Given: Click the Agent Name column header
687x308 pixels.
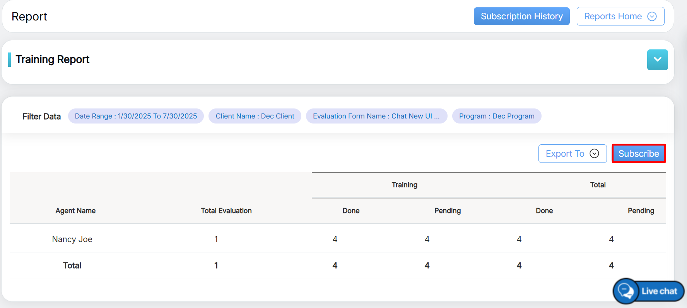Looking at the screenshot, I should click(x=75, y=211).
